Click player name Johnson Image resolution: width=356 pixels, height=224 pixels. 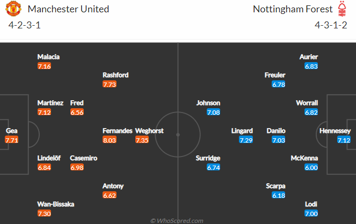tap(208, 103)
